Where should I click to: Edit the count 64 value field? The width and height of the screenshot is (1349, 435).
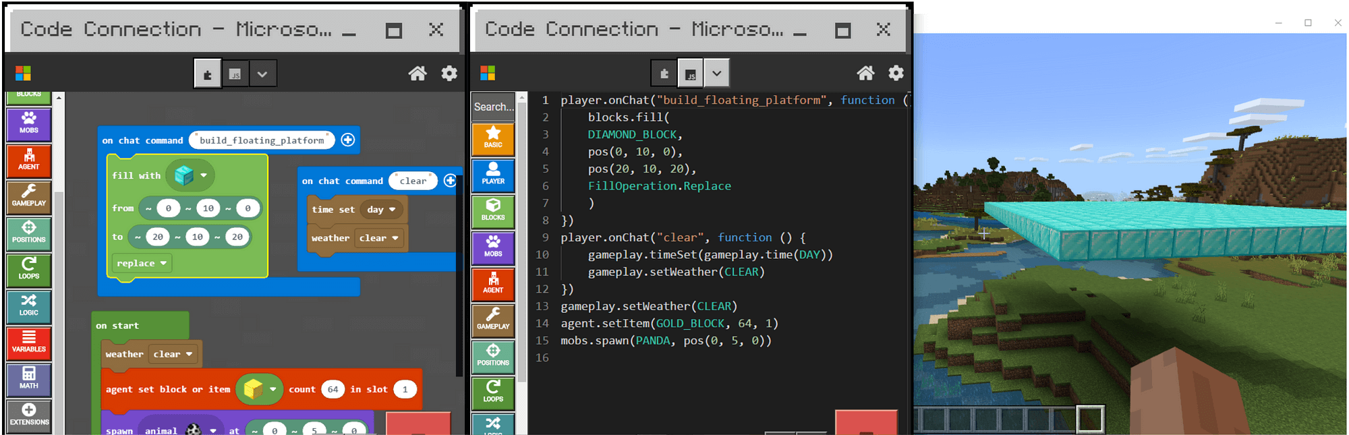[x=333, y=389]
